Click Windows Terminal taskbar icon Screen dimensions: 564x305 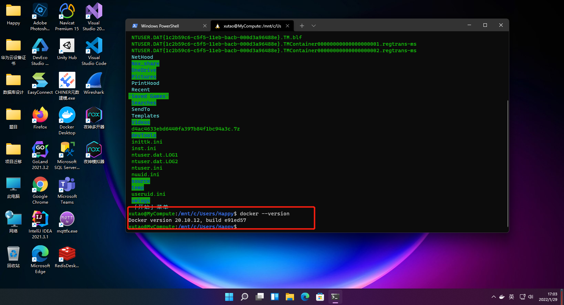click(x=335, y=297)
